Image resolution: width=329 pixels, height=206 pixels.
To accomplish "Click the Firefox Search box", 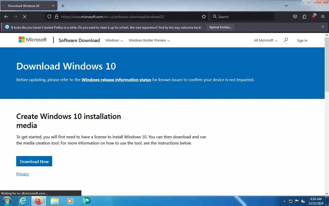I will [x=242, y=17].
